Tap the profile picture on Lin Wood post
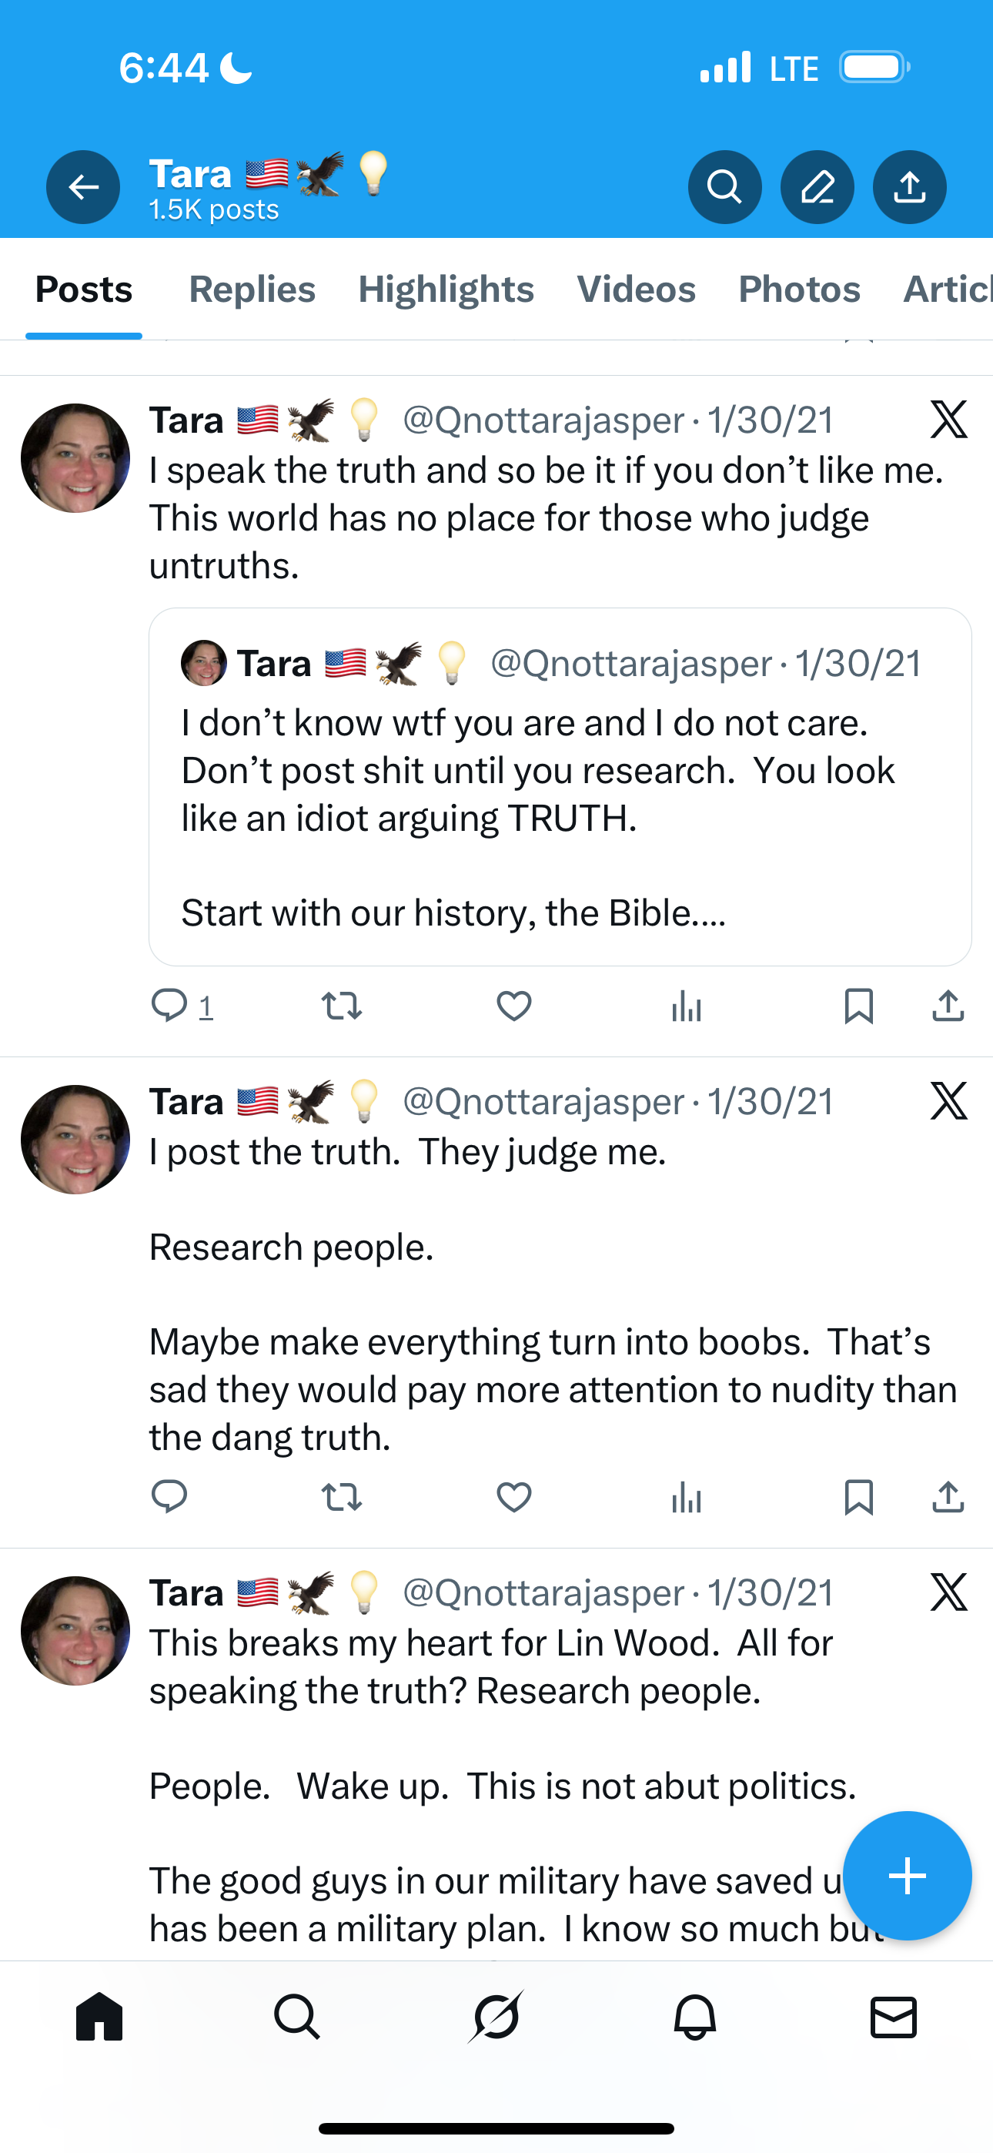The width and height of the screenshot is (993, 2153). click(x=75, y=1631)
